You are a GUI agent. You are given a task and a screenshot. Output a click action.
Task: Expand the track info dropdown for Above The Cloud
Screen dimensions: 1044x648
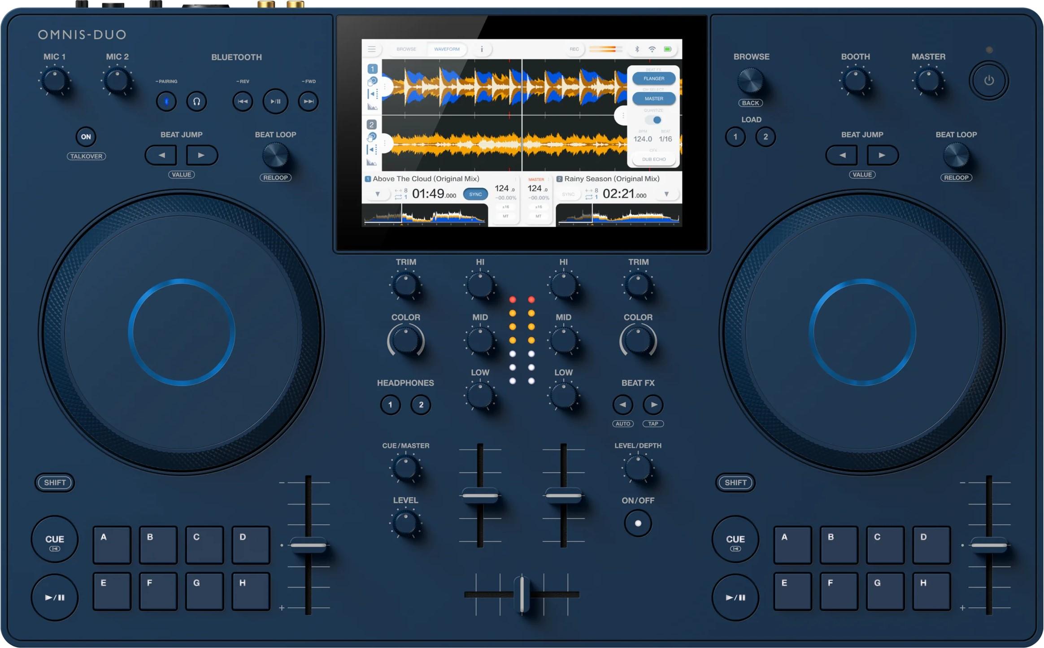(378, 195)
